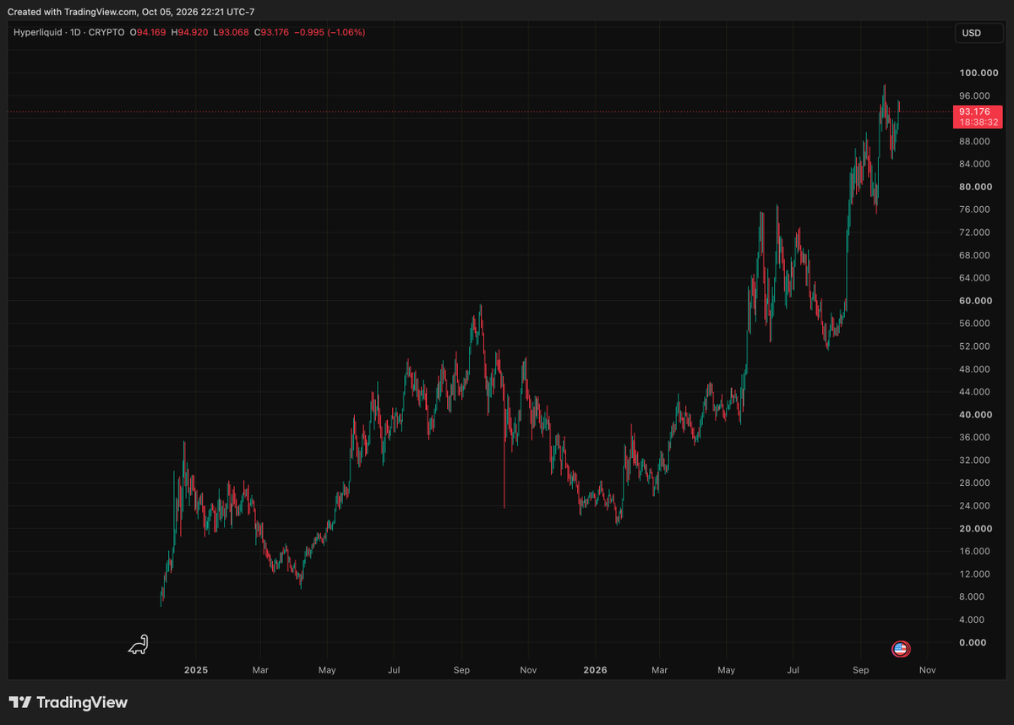Click the dinosaur icon near the chart bottom
Screen dimensions: 1014x725
[x=138, y=645]
